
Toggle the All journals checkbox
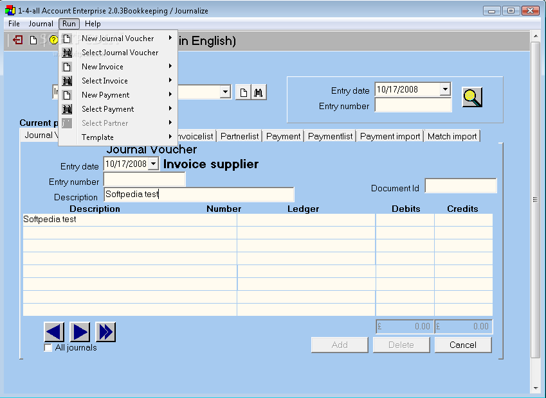(48, 347)
